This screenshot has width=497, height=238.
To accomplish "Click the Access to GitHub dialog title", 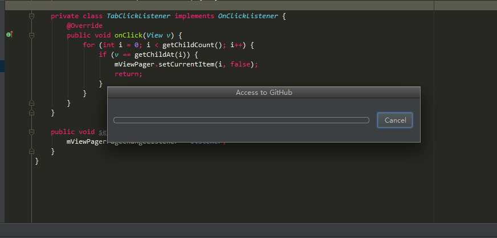I will click(264, 92).
